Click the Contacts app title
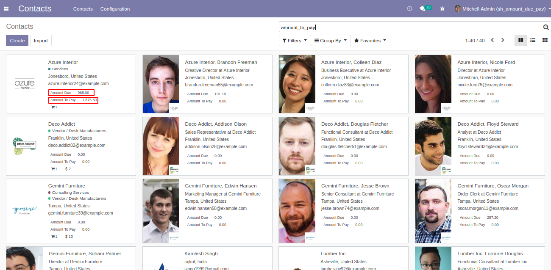The image size is (551, 270). 35,8
